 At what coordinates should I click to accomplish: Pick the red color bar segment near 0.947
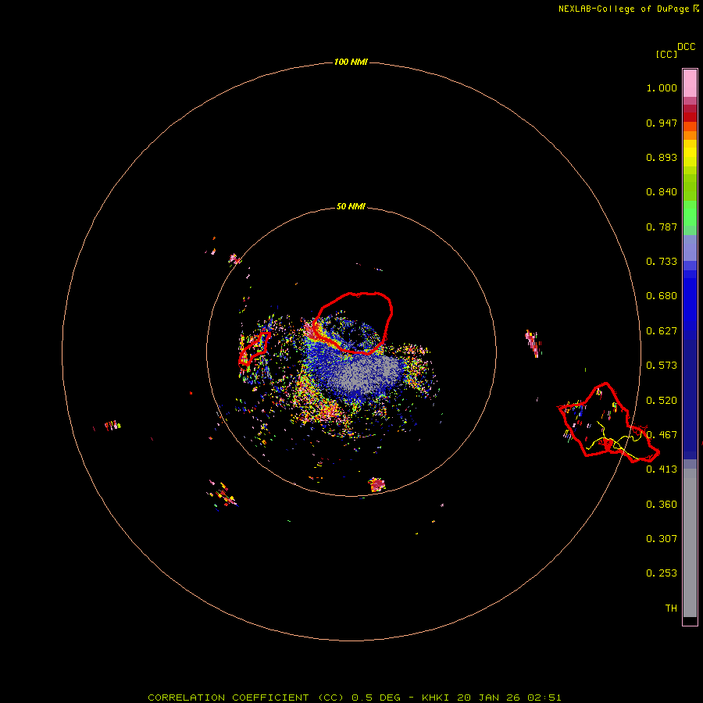click(690, 117)
